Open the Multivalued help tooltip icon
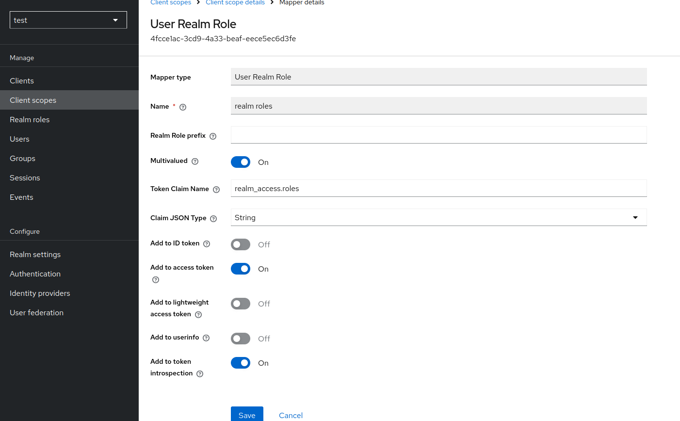The height and width of the screenshot is (421, 680). tap(195, 162)
